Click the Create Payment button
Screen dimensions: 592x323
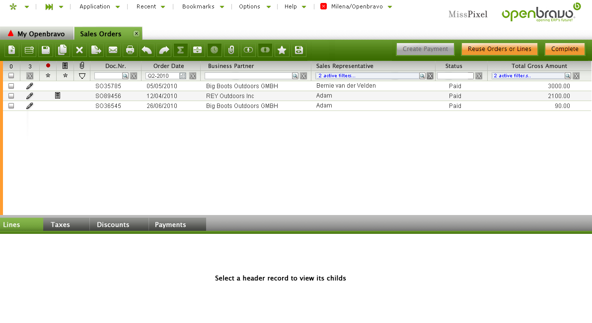pos(425,49)
